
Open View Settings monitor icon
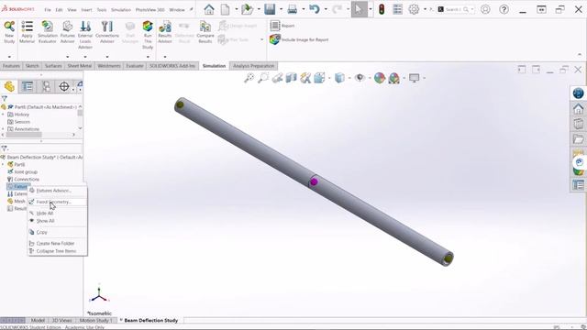(414, 78)
